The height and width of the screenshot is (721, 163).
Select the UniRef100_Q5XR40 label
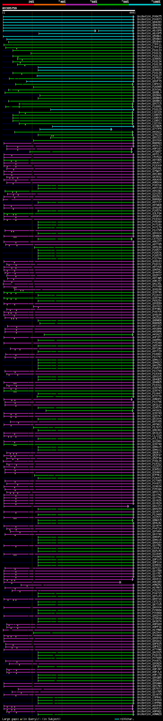click(x=149, y=42)
